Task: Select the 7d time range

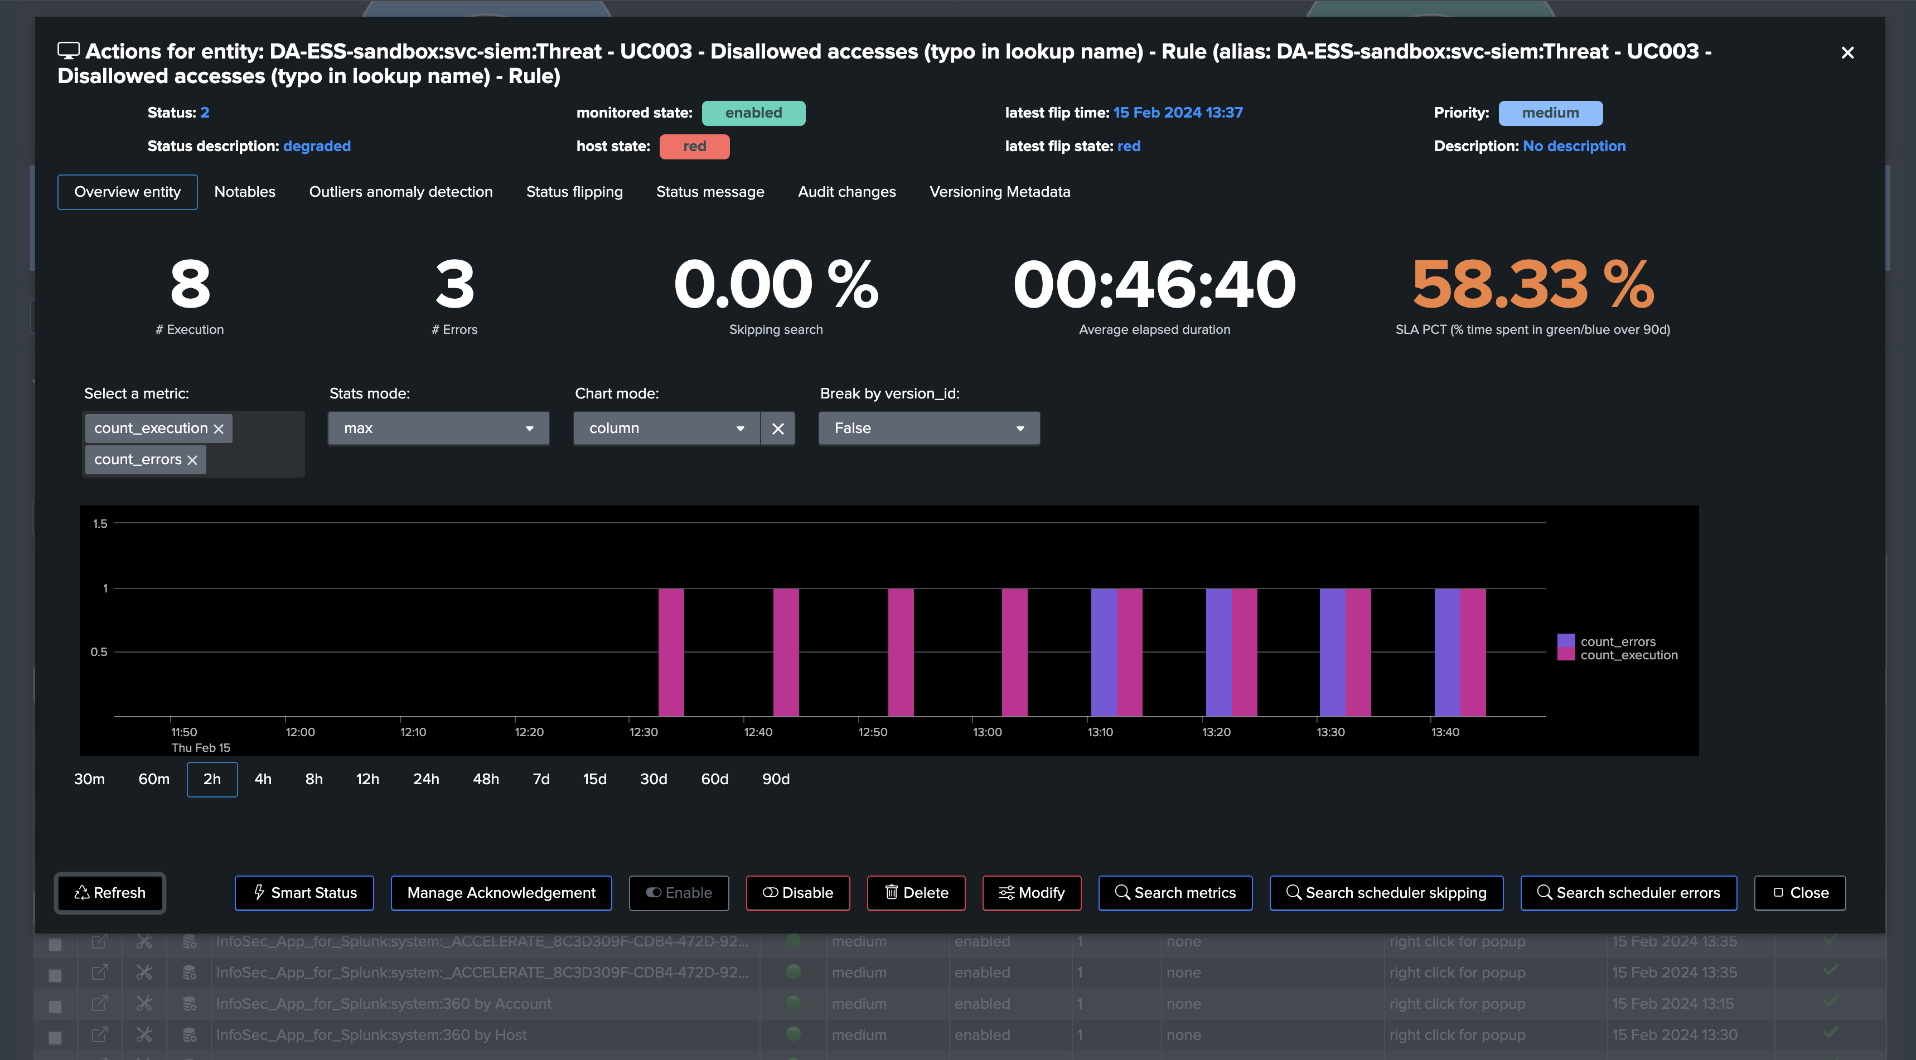Action: (541, 779)
